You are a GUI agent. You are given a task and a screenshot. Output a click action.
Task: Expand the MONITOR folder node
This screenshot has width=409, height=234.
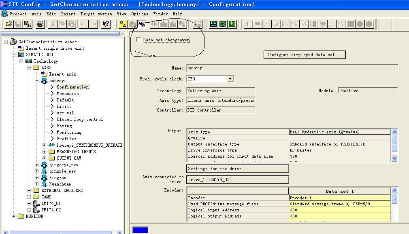pyautogui.click(x=13, y=216)
